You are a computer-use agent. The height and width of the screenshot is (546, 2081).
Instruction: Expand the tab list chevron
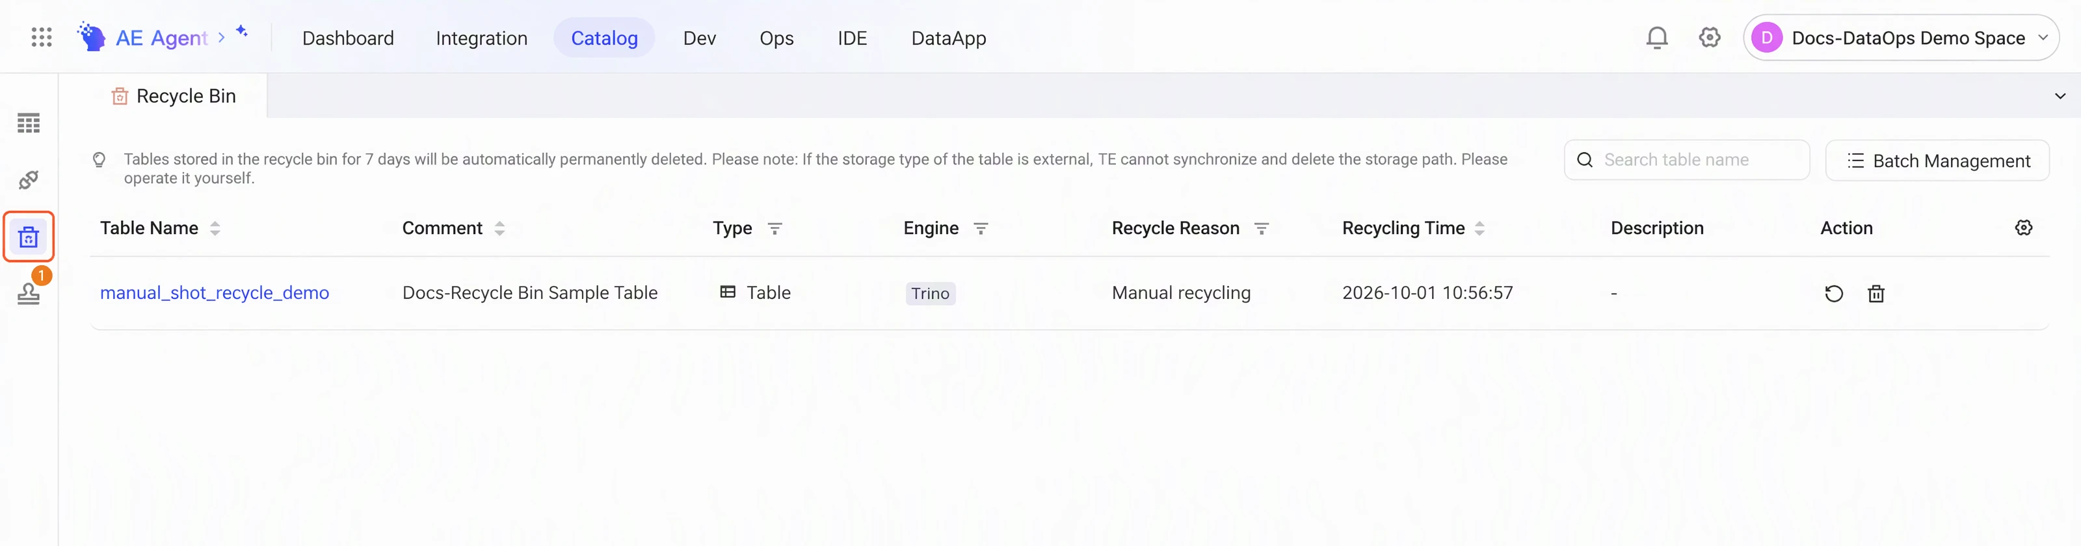point(2060,96)
